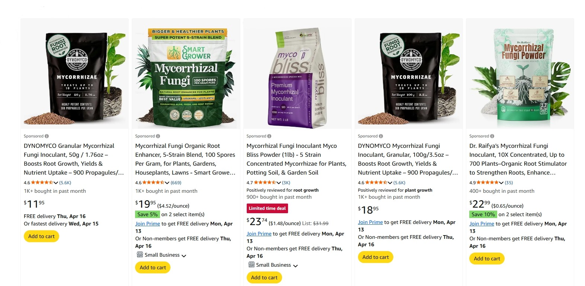The width and height of the screenshot is (585, 286).
Task: Open Dr. Raifya's Mycorrhizal Fungi Inoculant title
Action: click(x=518, y=159)
